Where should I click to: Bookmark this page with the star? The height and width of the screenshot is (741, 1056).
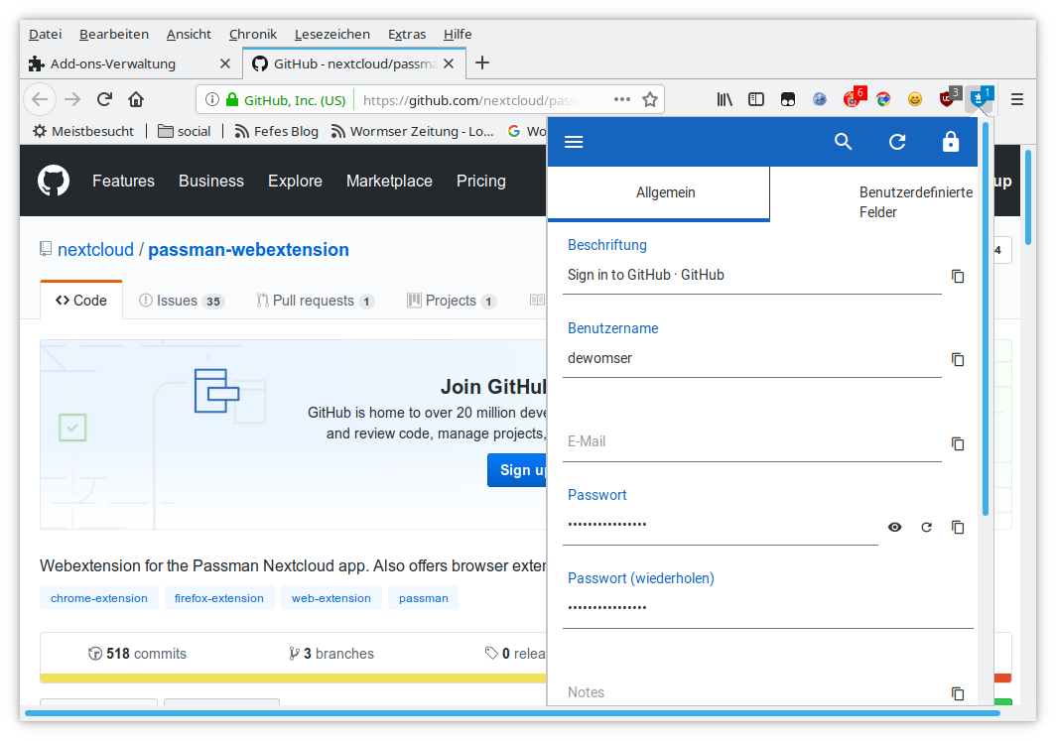[650, 99]
